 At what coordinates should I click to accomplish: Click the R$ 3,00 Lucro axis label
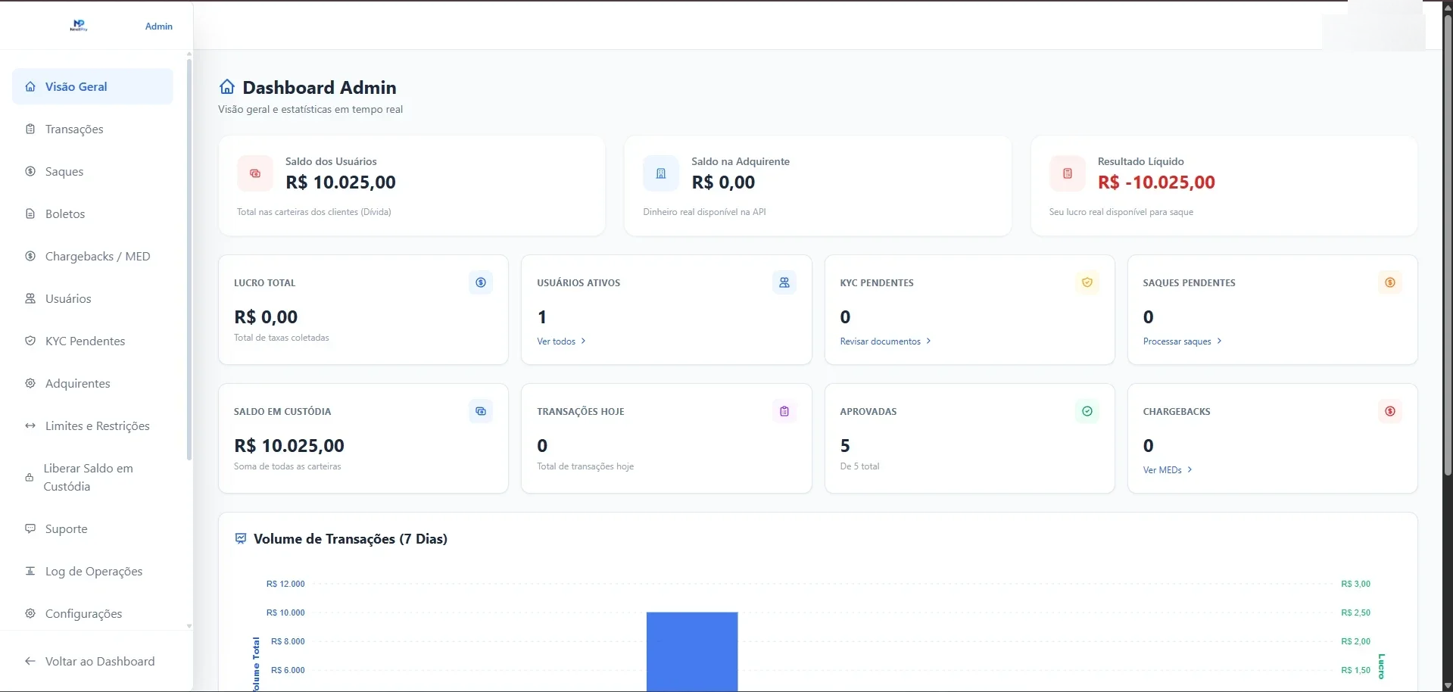pos(1355,584)
